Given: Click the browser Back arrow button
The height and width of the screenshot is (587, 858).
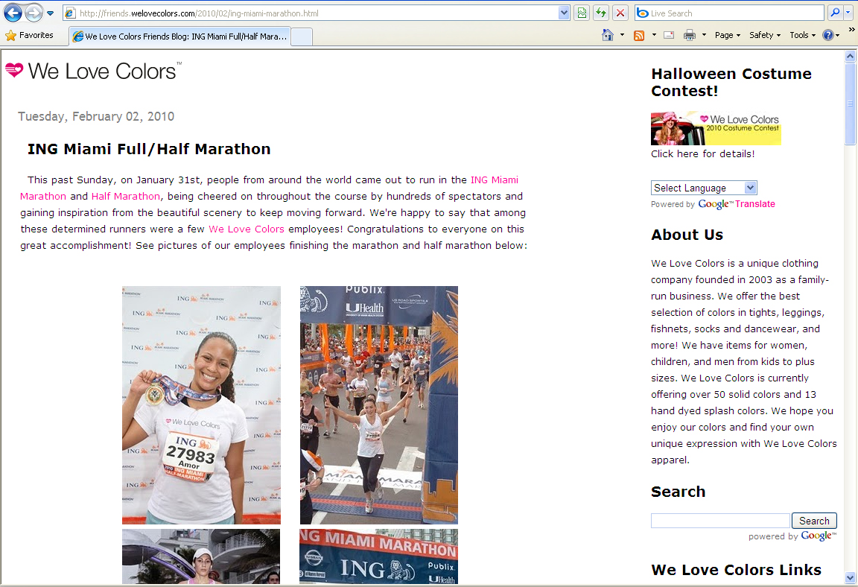Looking at the screenshot, I should point(13,13).
